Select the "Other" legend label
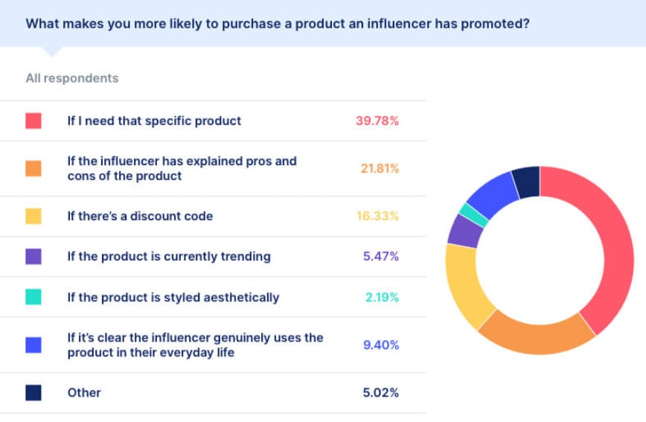 (84, 392)
